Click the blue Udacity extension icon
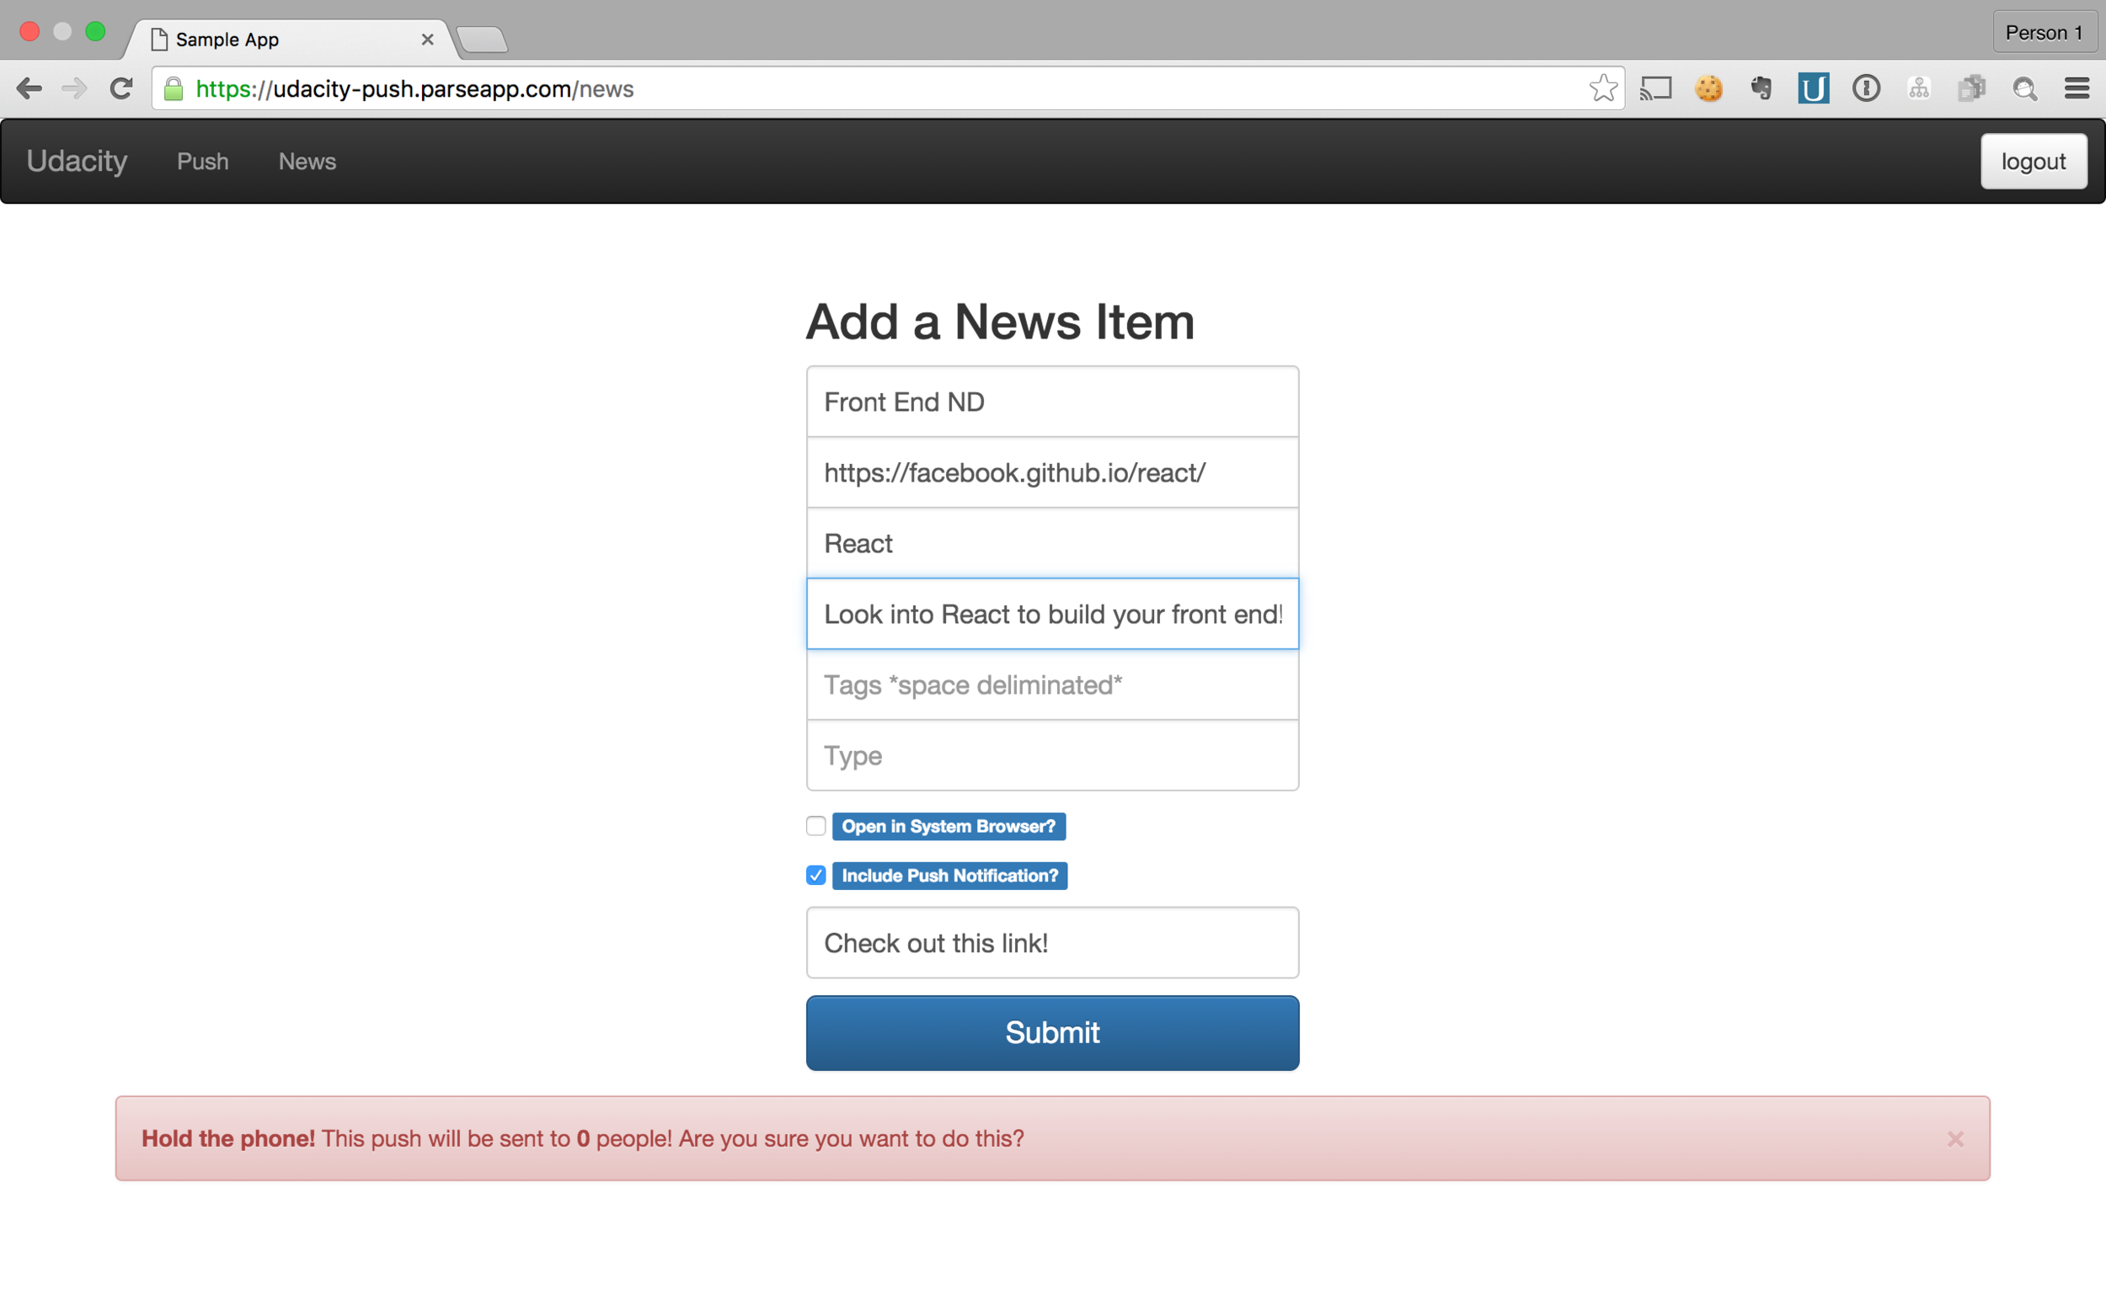2106x1316 pixels. (1814, 87)
